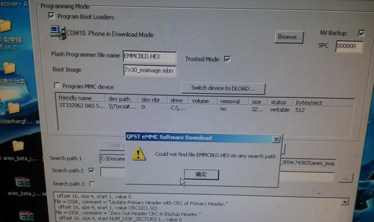Click the warning icon in the dialog
Screen dimensions: 374x222
coord(139,154)
